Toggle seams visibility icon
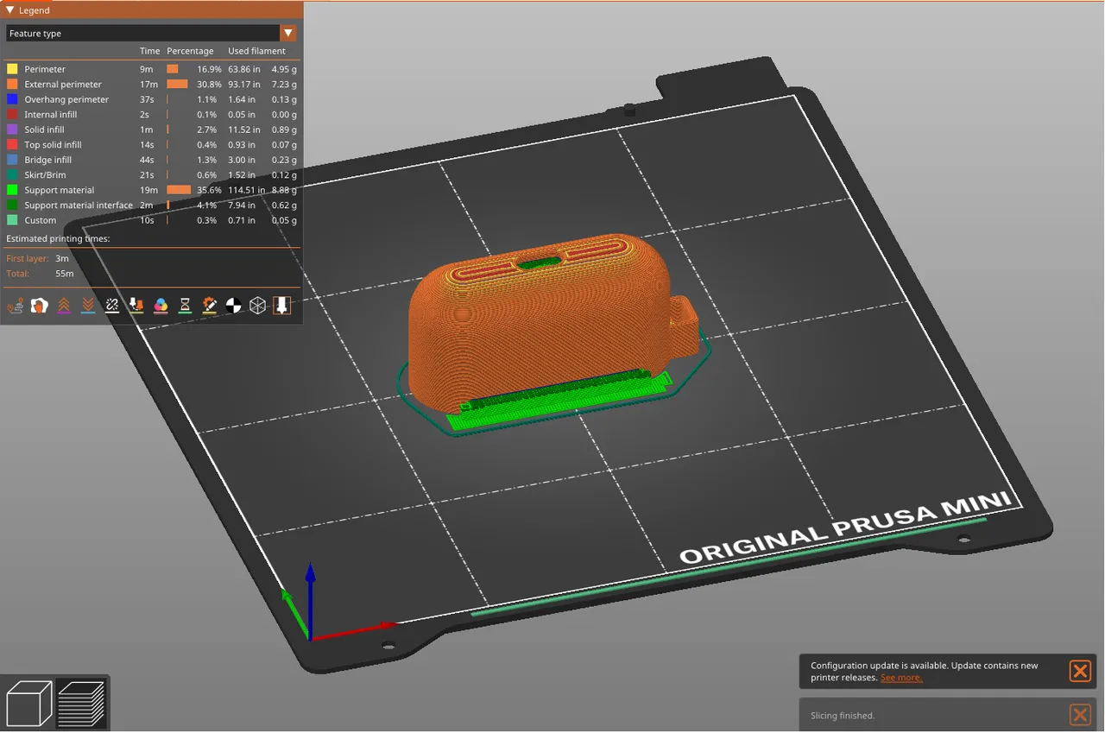 [112, 306]
